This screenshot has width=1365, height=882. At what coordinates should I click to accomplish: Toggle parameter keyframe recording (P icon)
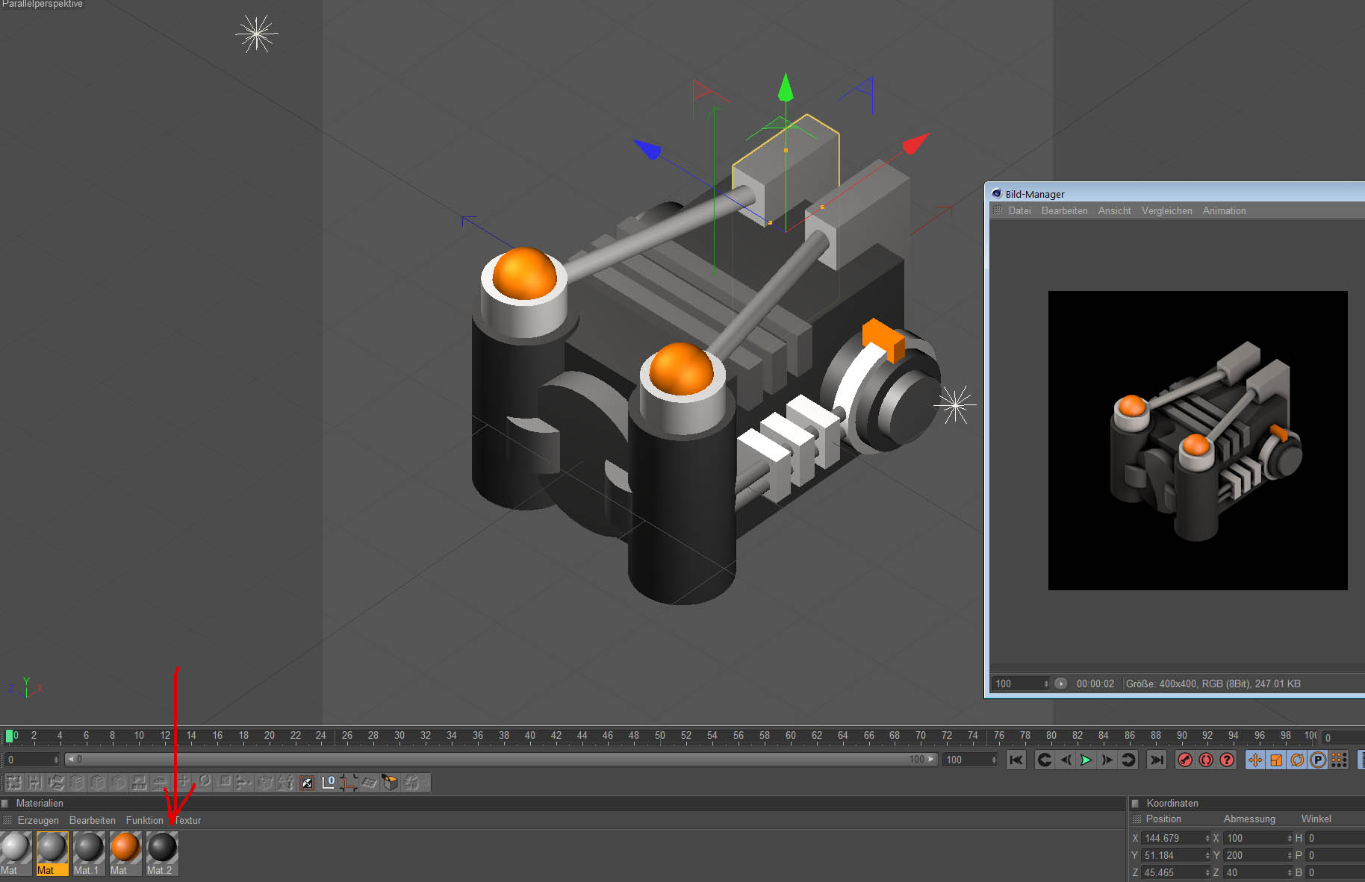click(x=1318, y=760)
